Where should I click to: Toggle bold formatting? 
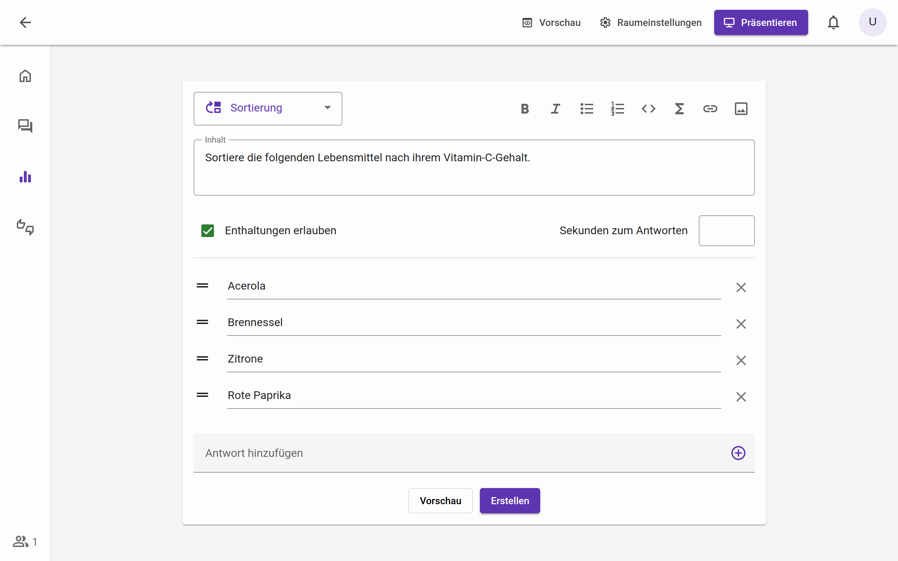pyautogui.click(x=525, y=109)
